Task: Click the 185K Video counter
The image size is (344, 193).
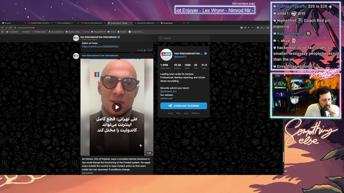Action: coord(188,66)
